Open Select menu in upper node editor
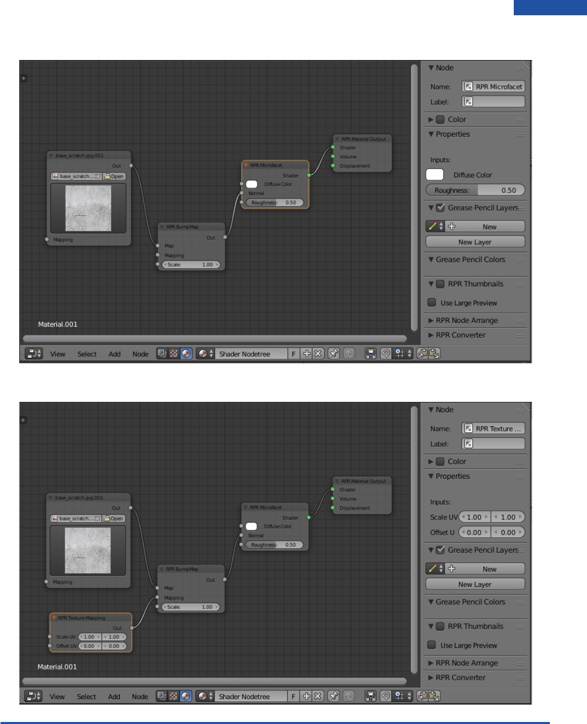This screenshot has height=724, width=587. pyautogui.click(x=87, y=354)
